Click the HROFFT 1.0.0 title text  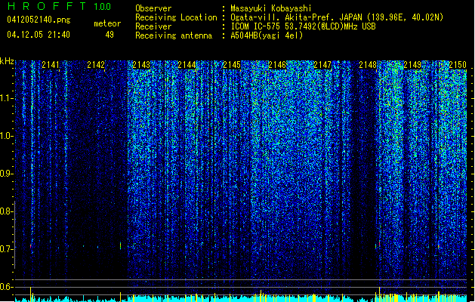tap(60, 6)
